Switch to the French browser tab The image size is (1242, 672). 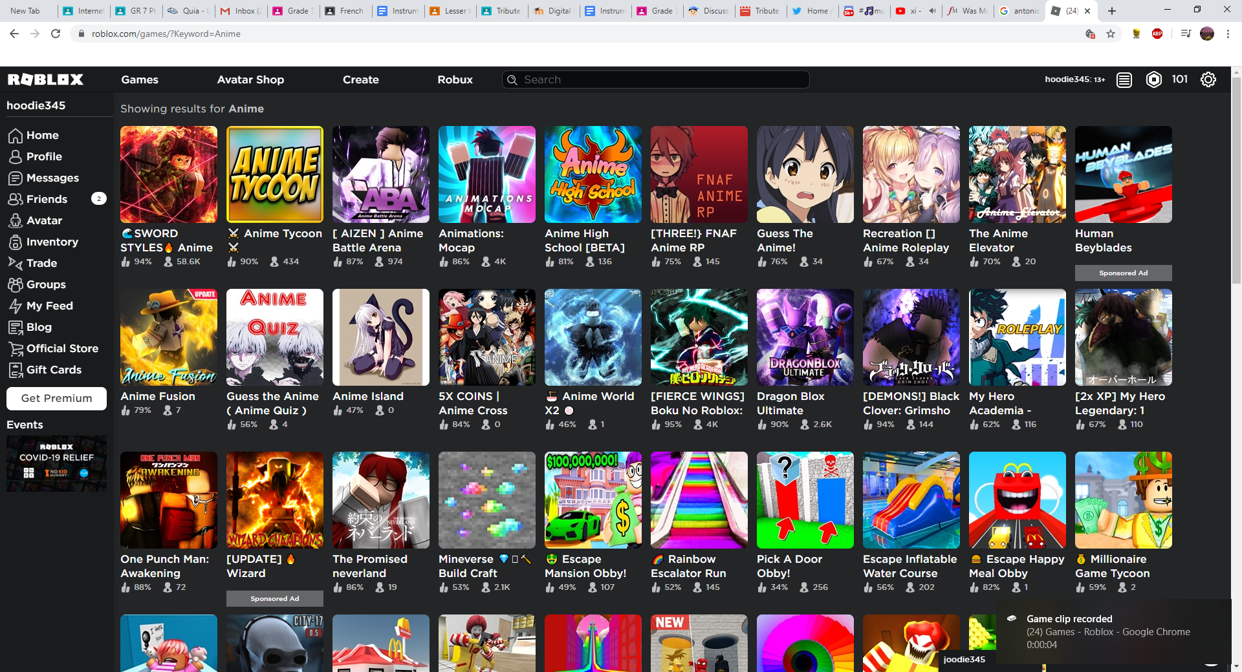click(345, 11)
